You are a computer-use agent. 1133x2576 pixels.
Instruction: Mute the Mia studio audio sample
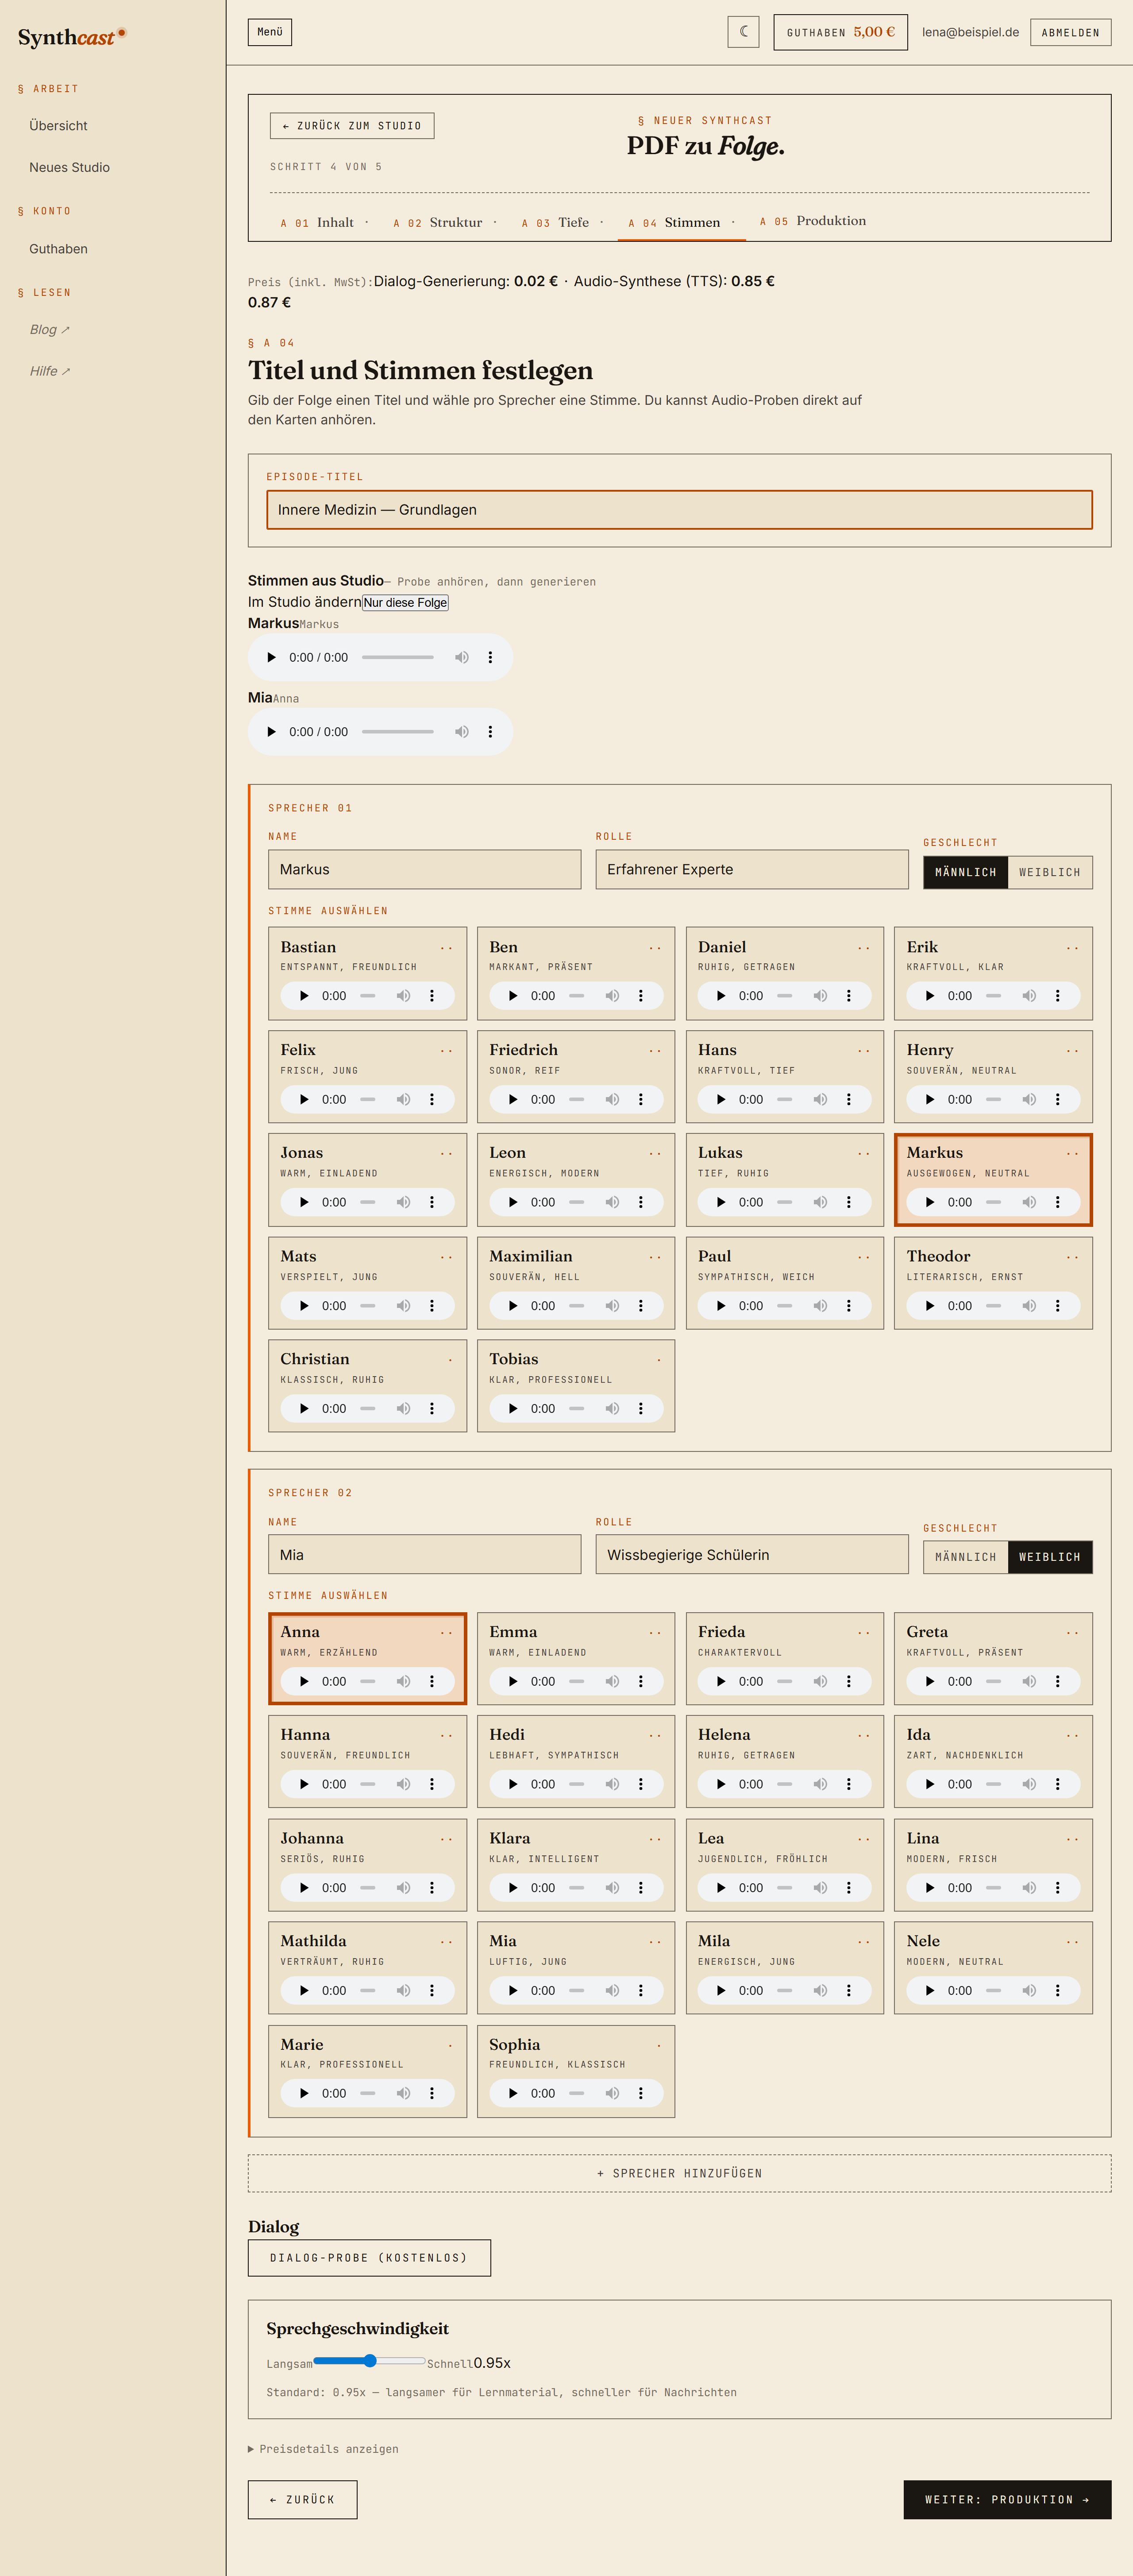(462, 732)
